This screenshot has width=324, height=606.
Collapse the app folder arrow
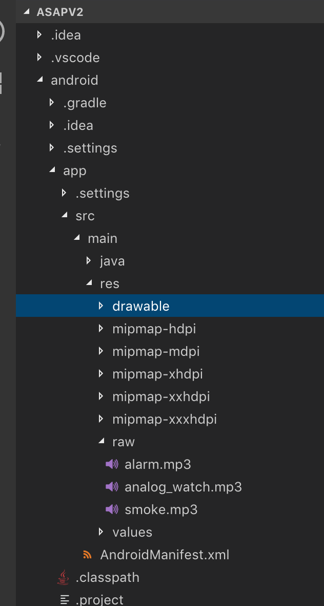coord(52,170)
